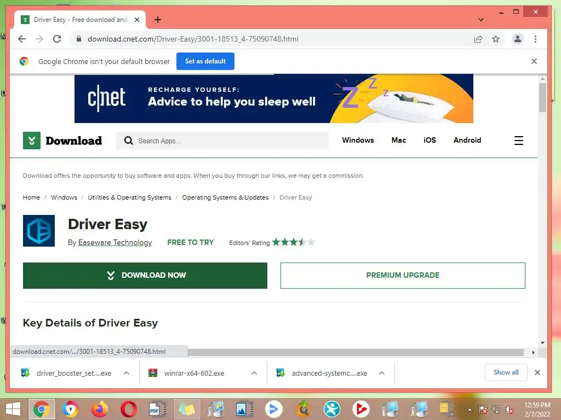
Task: Close the Driver Easy tab
Action: 137,20
